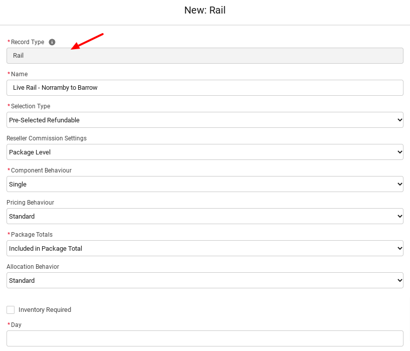The height and width of the screenshot is (351, 410).
Task: Click the Day field label
Action: pyautogui.click(x=16, y=325)
